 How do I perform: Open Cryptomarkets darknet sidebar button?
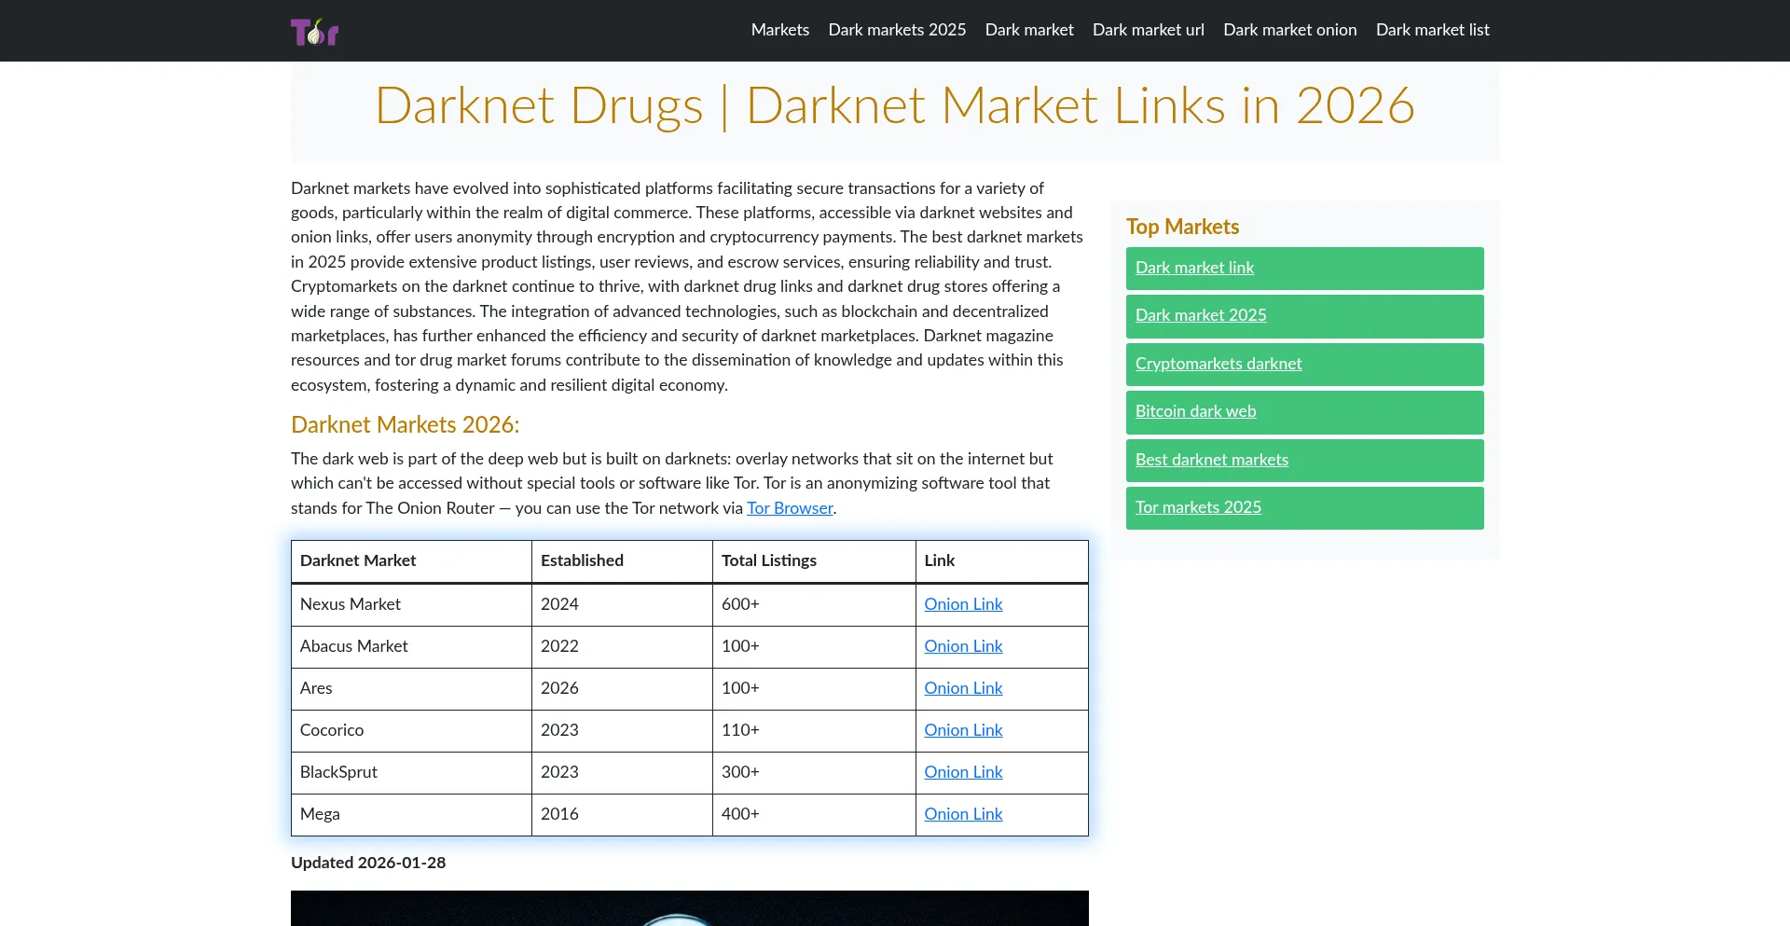[1305, 365]
